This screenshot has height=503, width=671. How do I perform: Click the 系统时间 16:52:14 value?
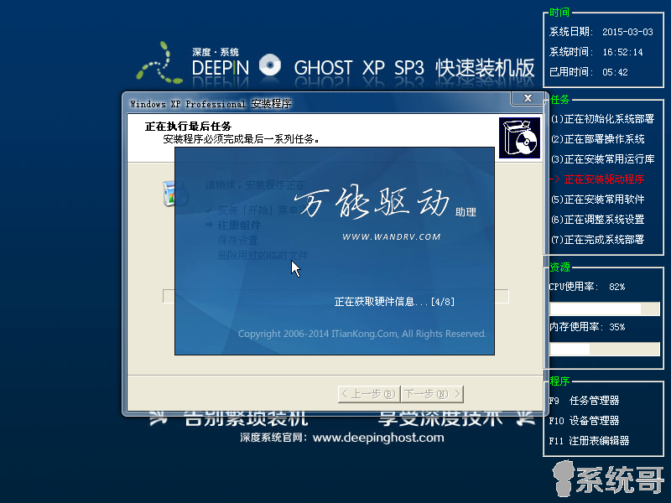point(622,52)
